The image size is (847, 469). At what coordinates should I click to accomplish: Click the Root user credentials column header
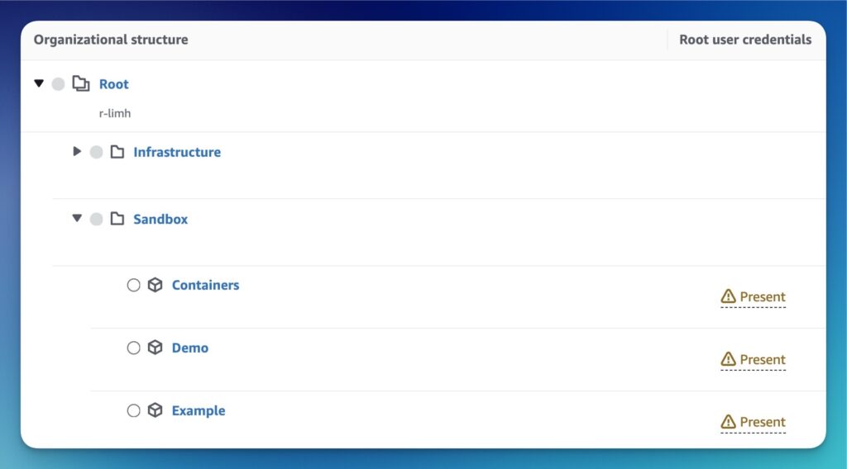[745, 40]
